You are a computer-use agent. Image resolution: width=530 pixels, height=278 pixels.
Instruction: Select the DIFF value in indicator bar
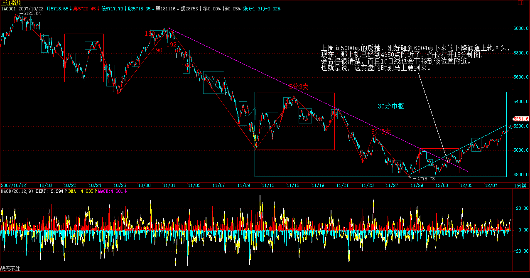pos(49,191)
